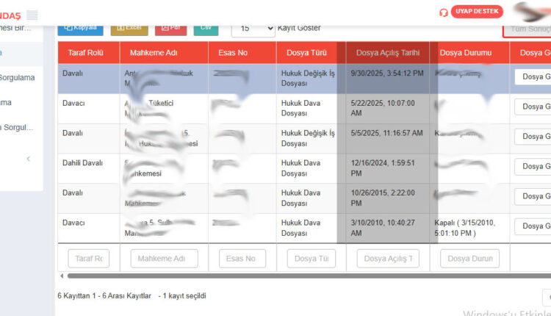Screen dimensions: 551x316
Task: Click the hamburger menu icon beside logo
Action: click(x=32, y=15)
